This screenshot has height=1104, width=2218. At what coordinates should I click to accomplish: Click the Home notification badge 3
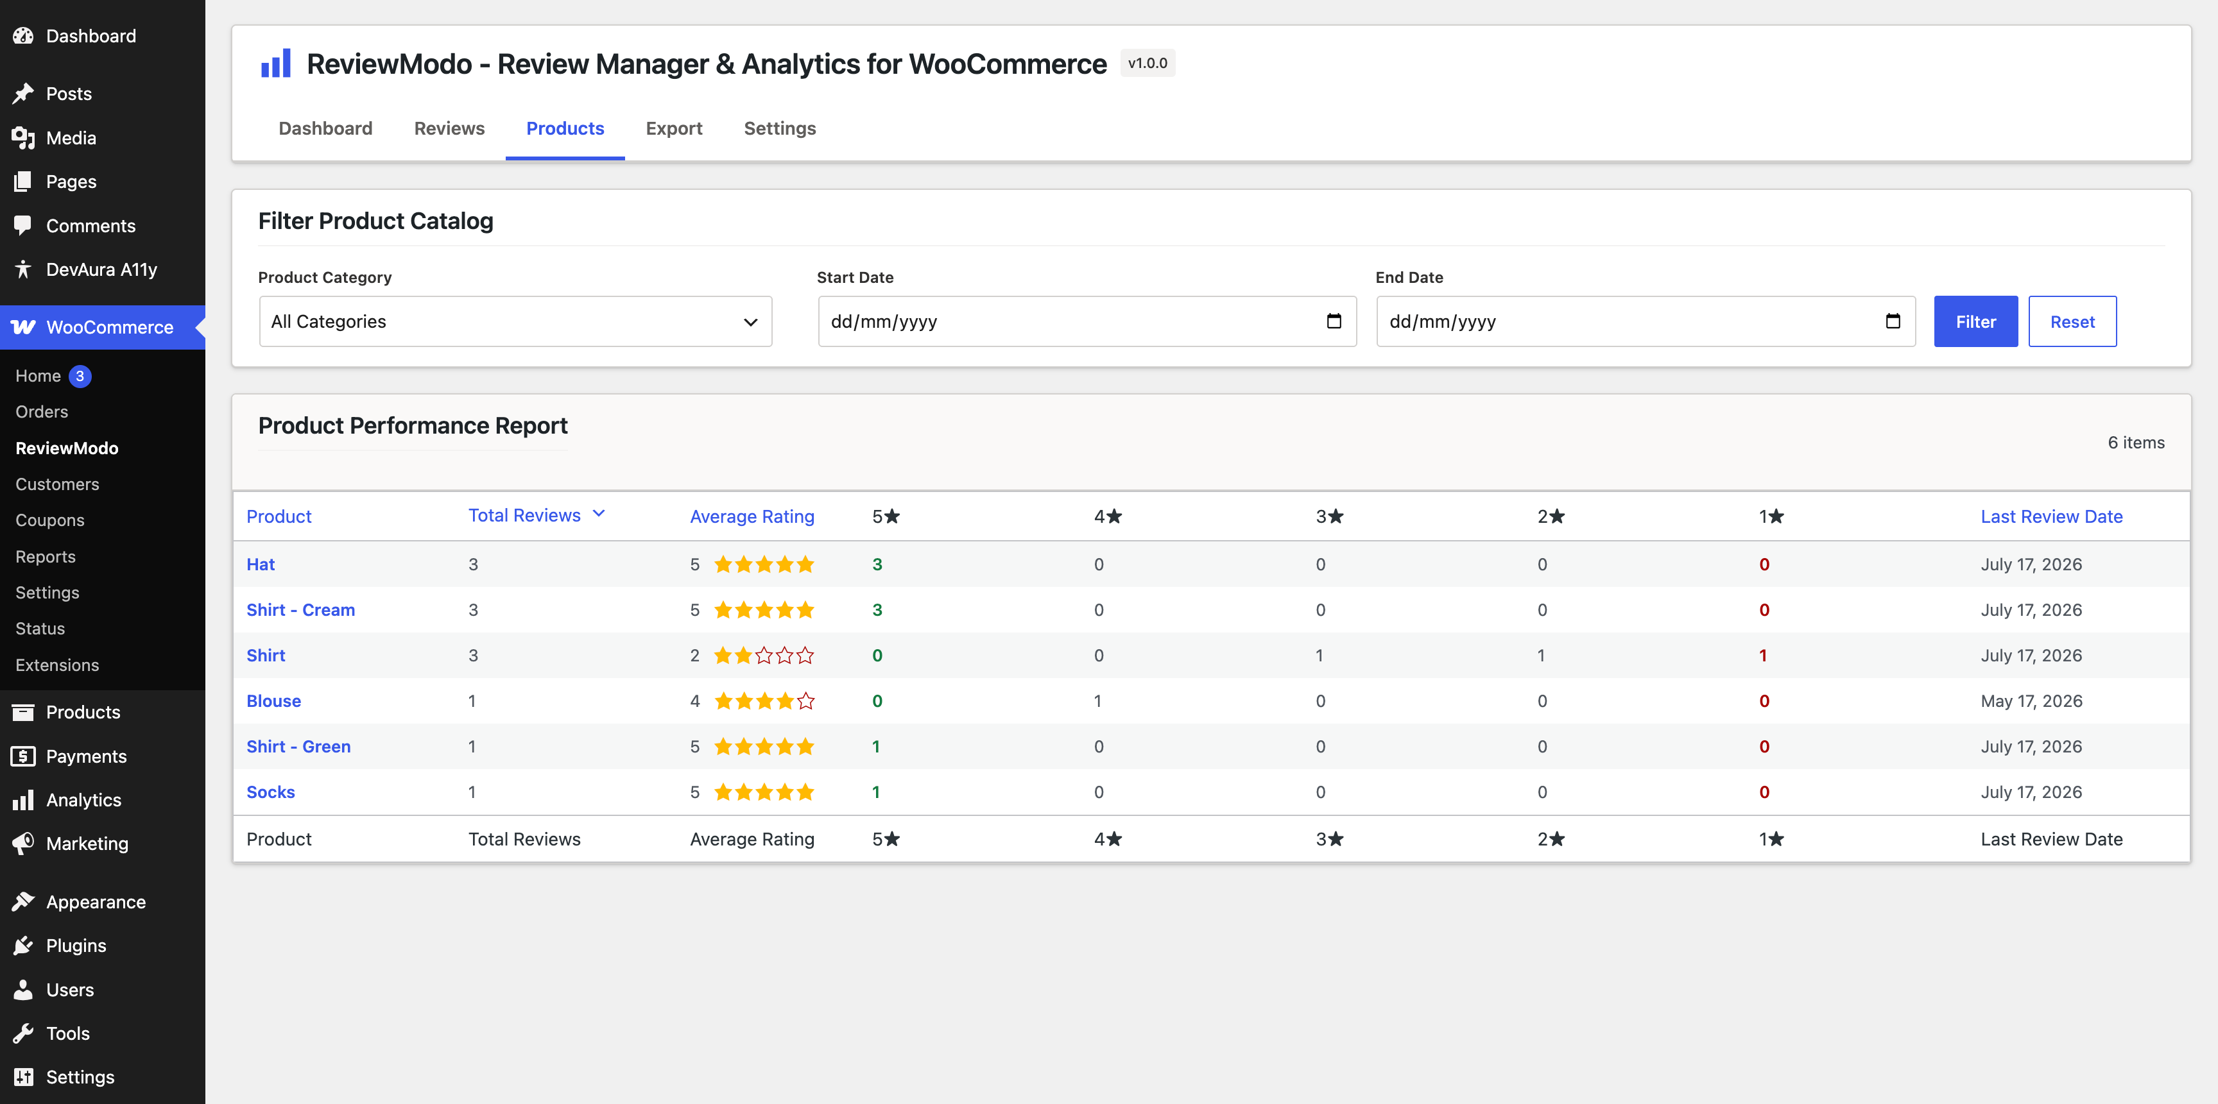[x=80, y=376]
